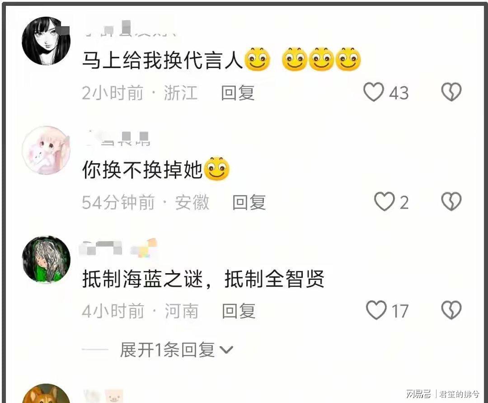
Task: Tap the comment text 抵制海蓝之谜，抵制全智贤
Action: point(203,279)
